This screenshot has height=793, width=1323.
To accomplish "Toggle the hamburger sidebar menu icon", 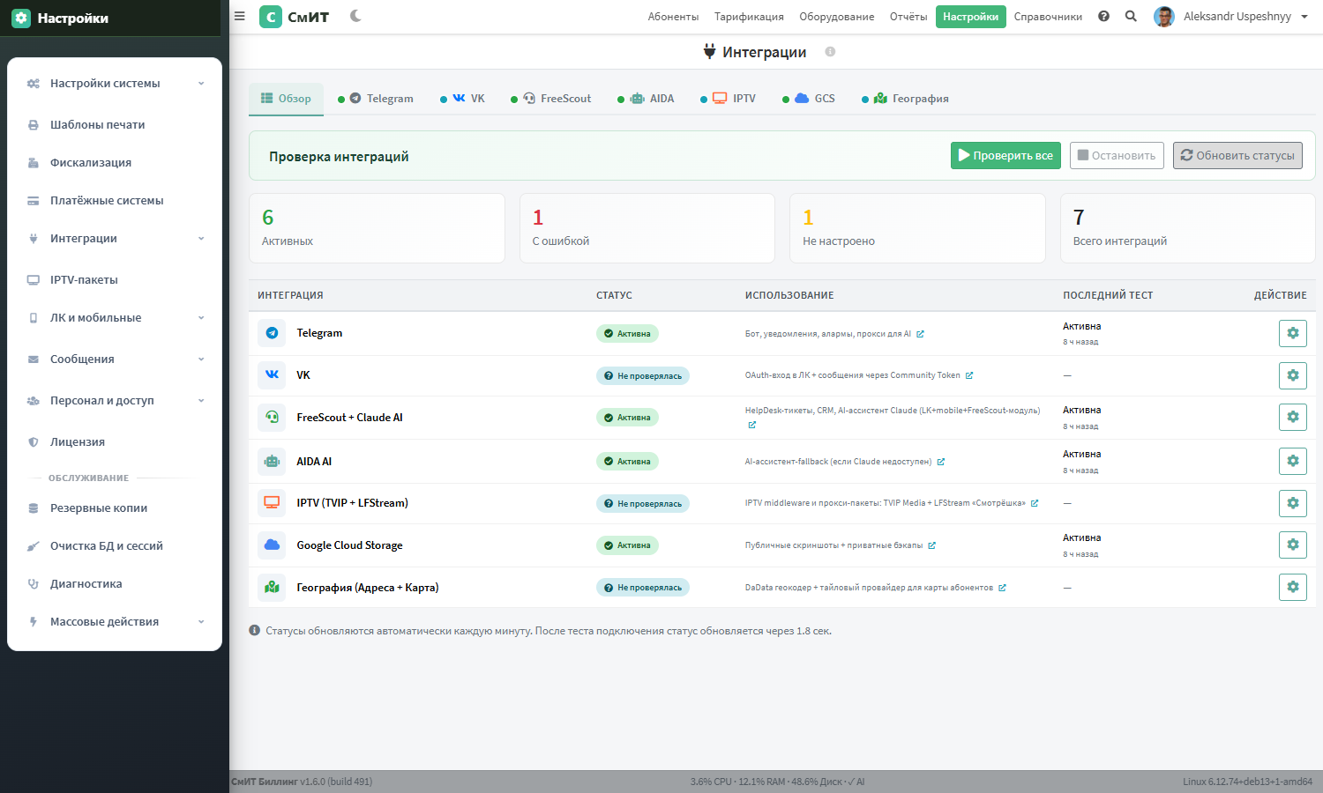I will [x=239, y=16].
